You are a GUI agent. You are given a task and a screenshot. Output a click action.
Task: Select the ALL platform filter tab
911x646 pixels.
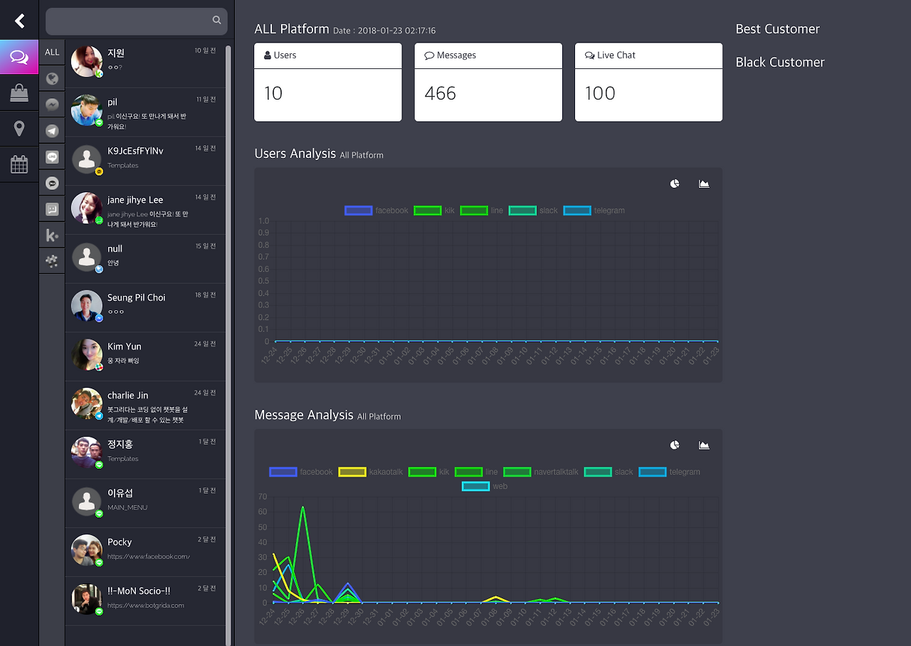point(52,53)
